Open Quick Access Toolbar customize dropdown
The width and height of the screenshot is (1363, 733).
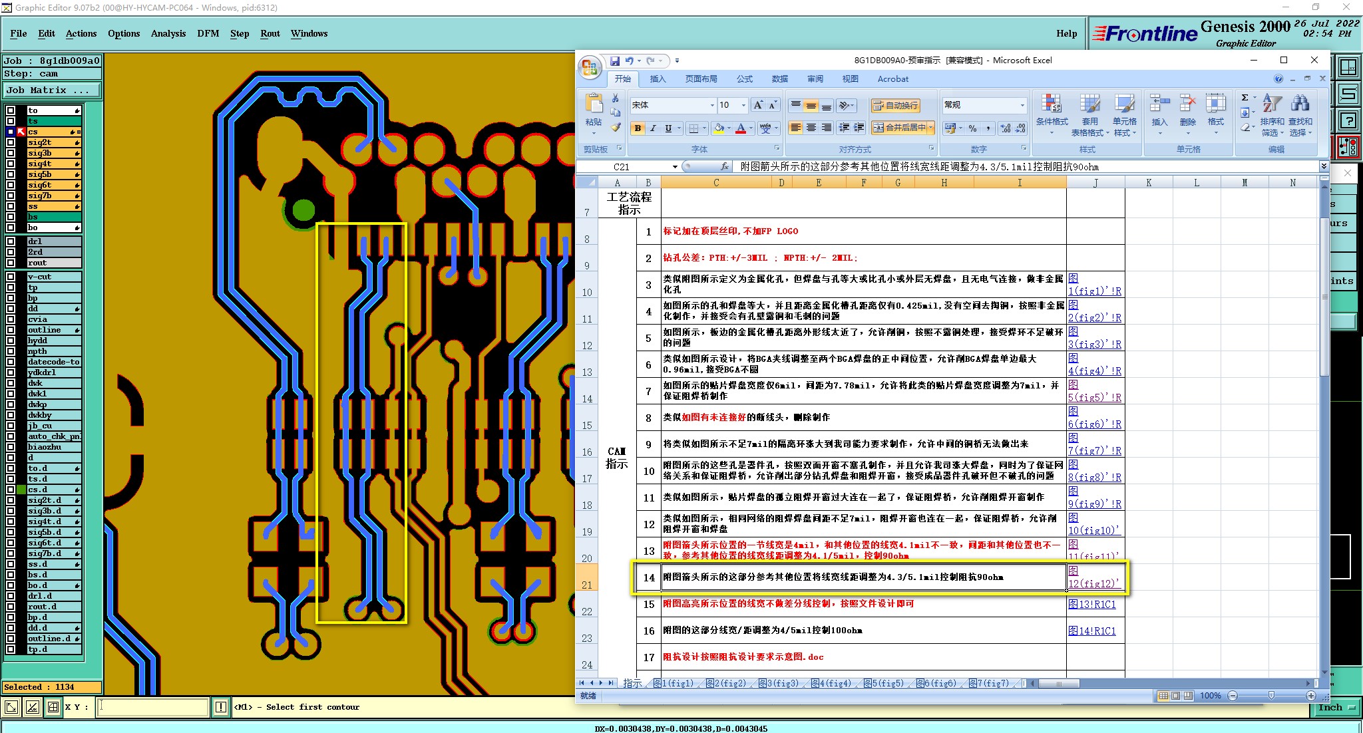point(677,61)
